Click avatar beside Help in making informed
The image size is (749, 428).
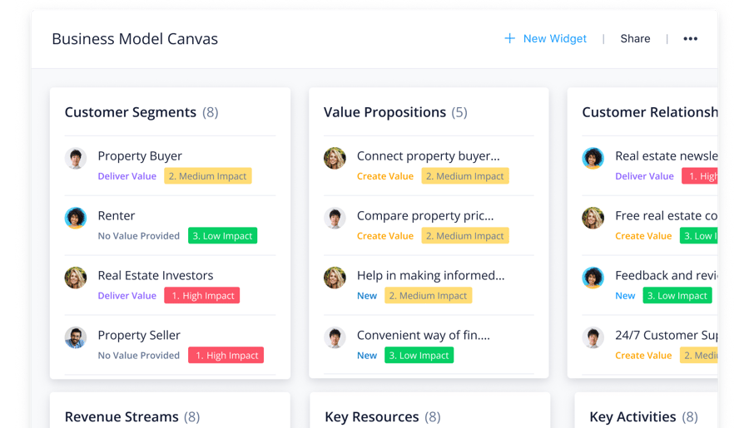[x=335, y=278]
